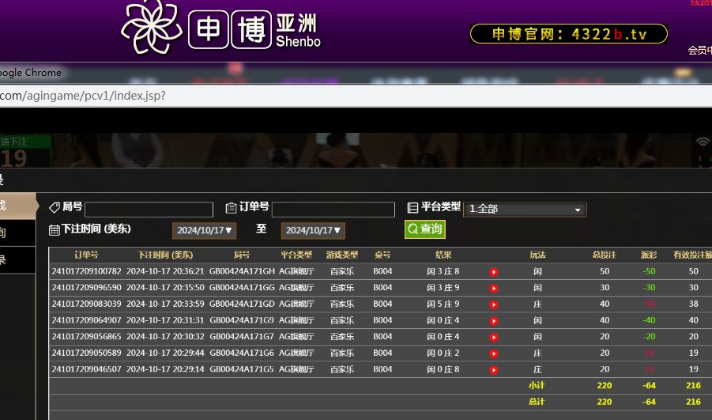This screenshot has height=420, width=712.
Task: Click the calendar icon beside 下注时间
Action: (x=55, y=229)
